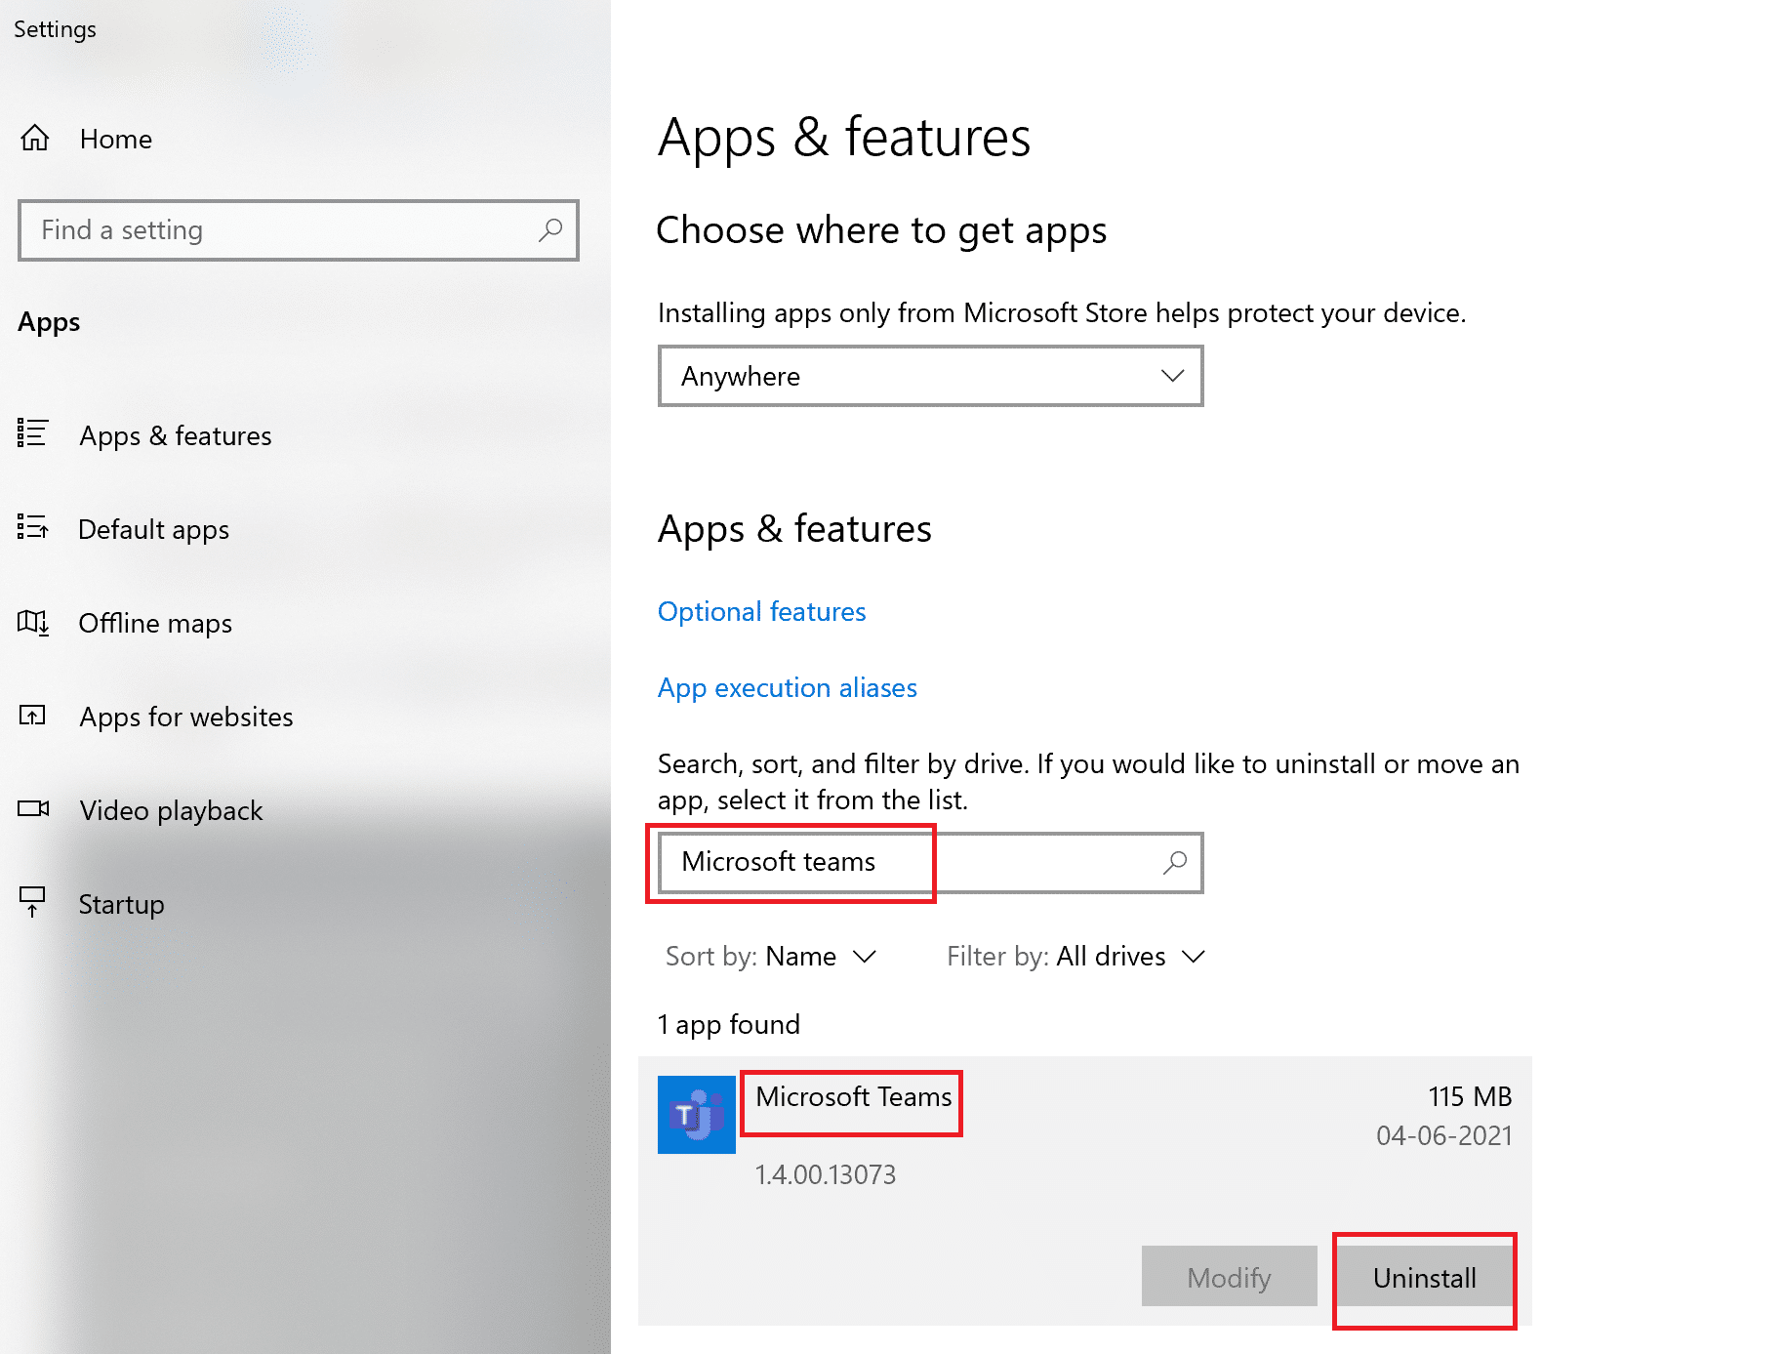1785x1354 pixels.
Task: Click the Home icon in sidebar
Action: (x=34, y=138)
